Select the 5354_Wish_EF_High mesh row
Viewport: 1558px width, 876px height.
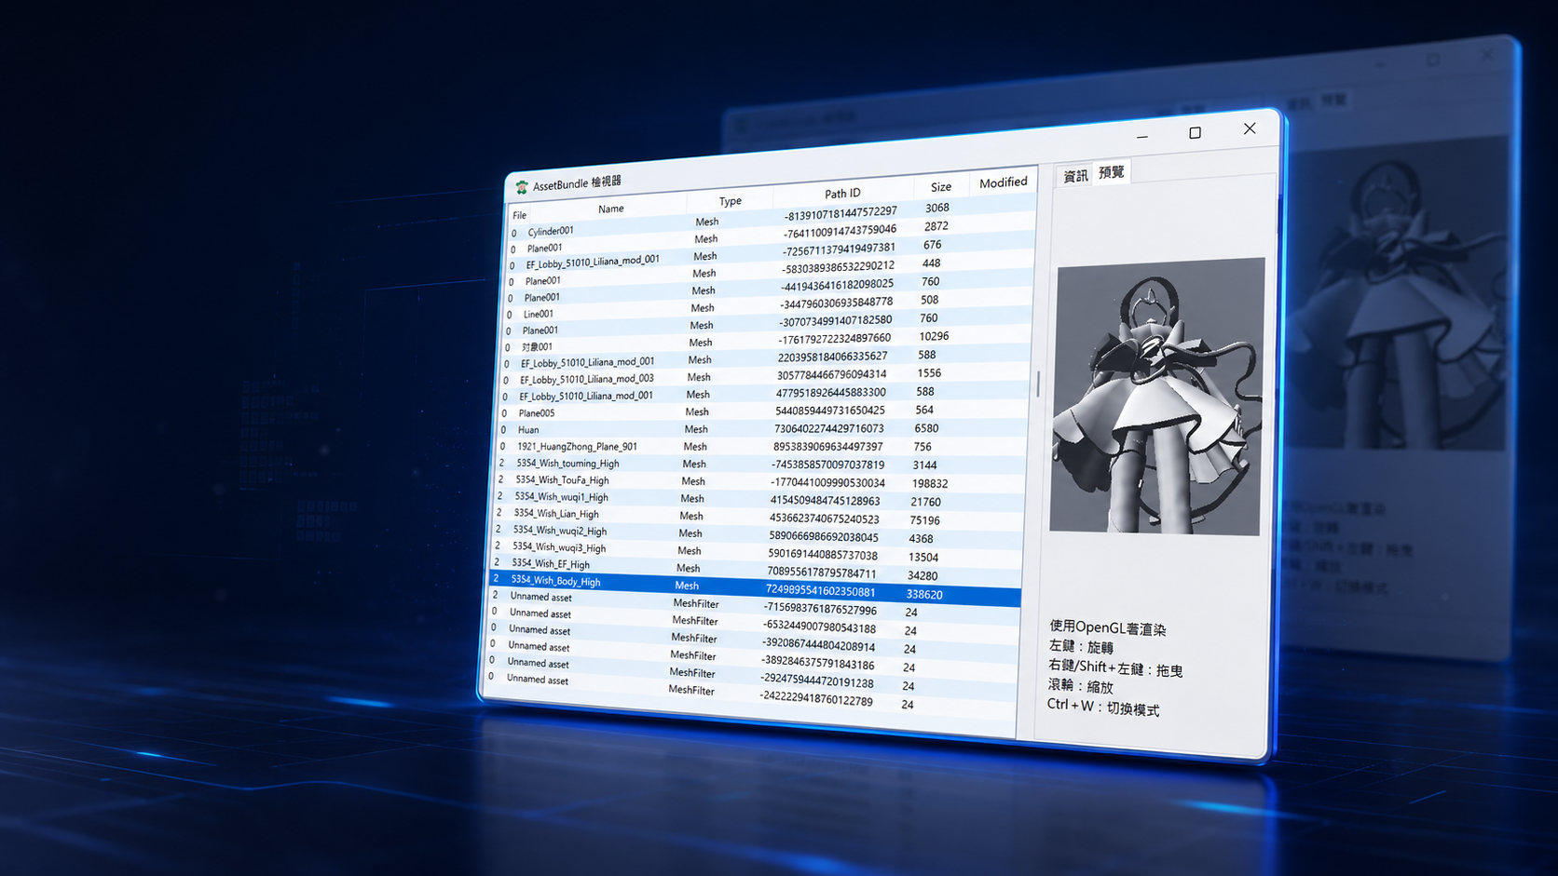[x=758, y=568]
